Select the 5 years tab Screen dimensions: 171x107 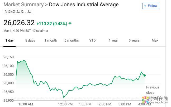click(x=134, y=41)
